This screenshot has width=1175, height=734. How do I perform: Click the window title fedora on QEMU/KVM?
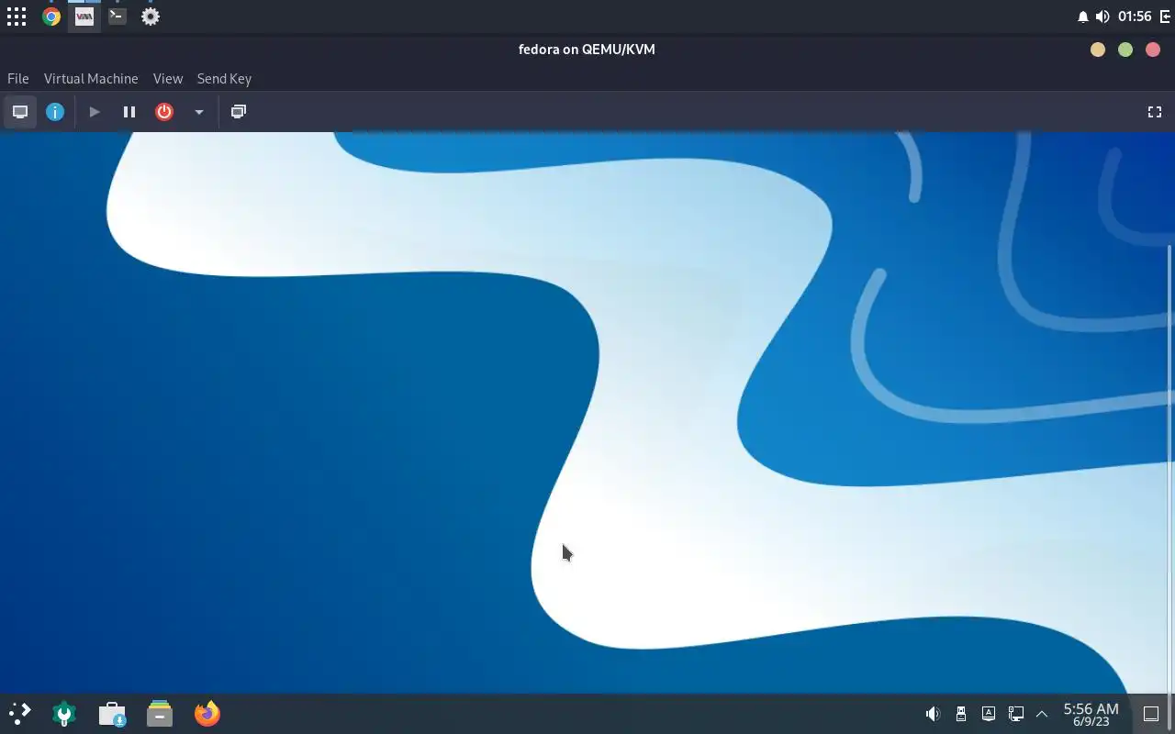click(587, 50)
